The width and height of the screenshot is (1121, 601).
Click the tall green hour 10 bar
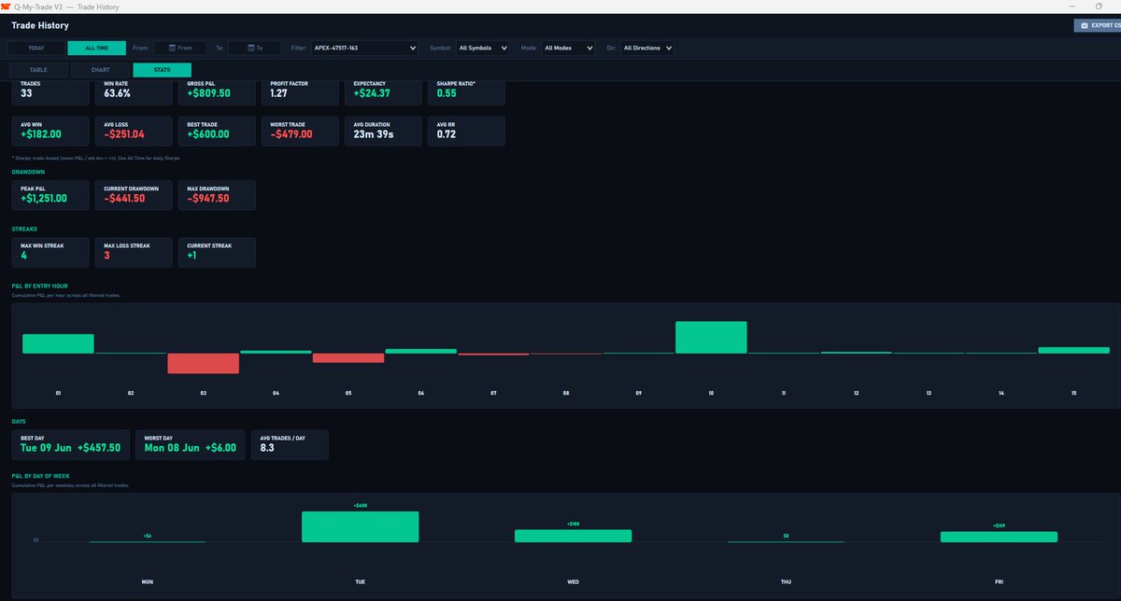[x=711, y=337]
